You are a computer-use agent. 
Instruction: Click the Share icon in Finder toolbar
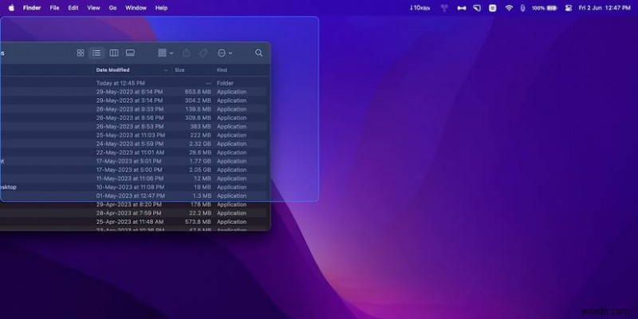tap(187, 53)
